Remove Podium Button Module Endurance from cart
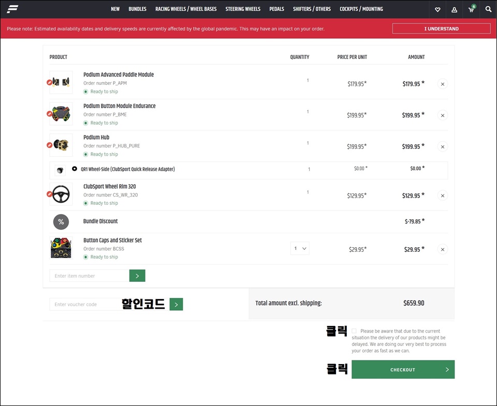 click(443, 115)
